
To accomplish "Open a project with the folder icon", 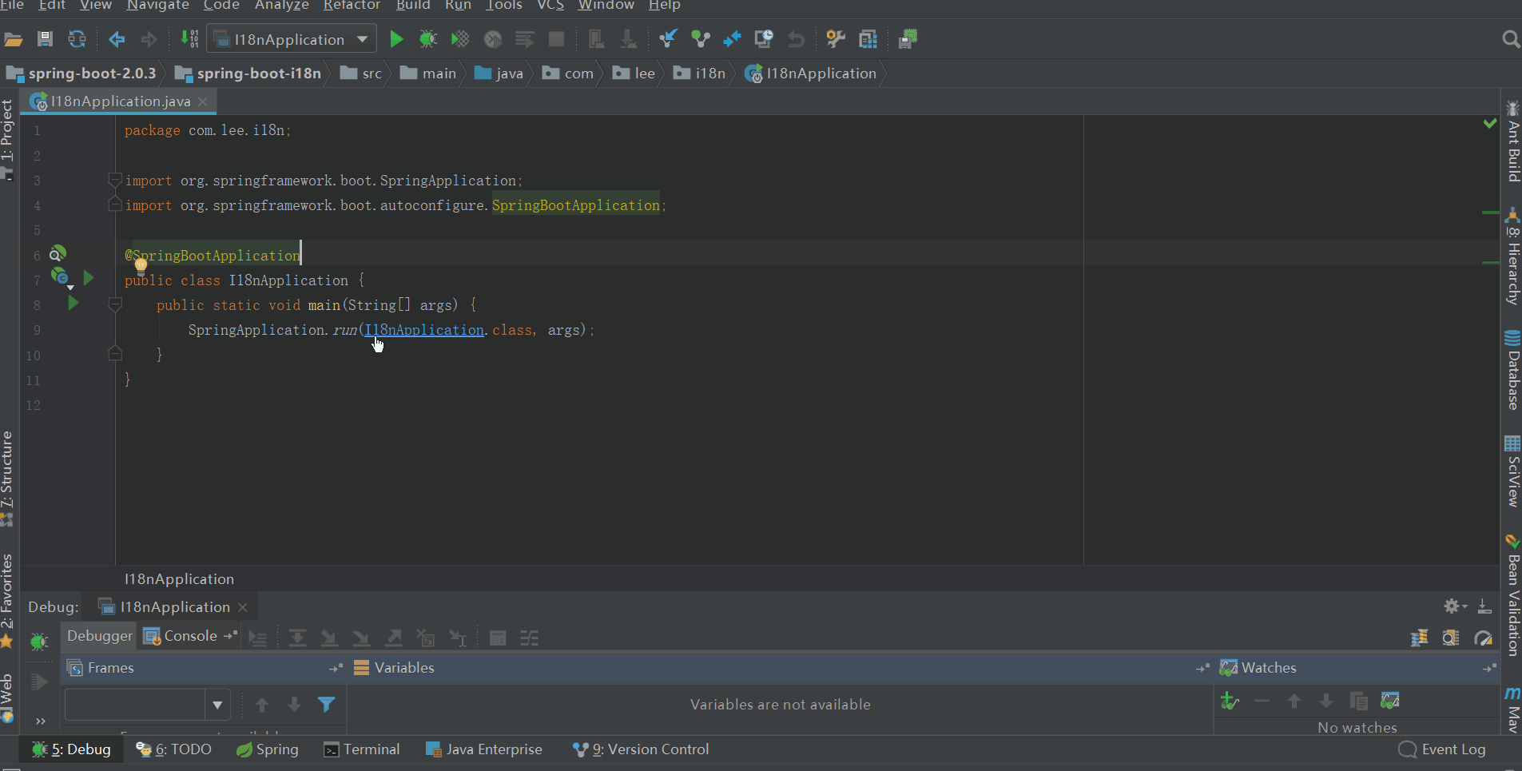I will point(14,39).
